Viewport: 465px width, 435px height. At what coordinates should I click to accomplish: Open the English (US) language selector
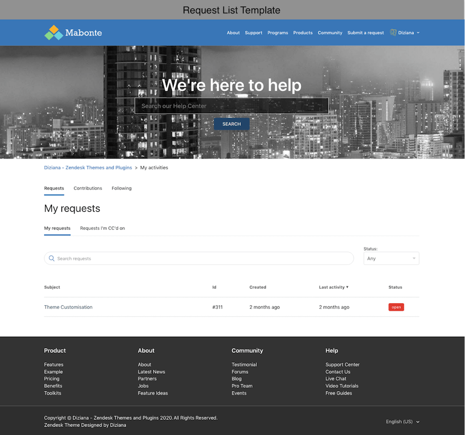click(x=402, y=422)
